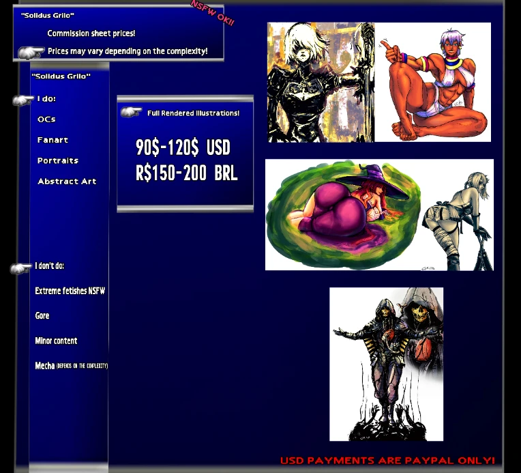The width and height of the screenshot is (521, 473).
Task: Click the 'Commission sheet prices!' text
Action: click(91, 33)
